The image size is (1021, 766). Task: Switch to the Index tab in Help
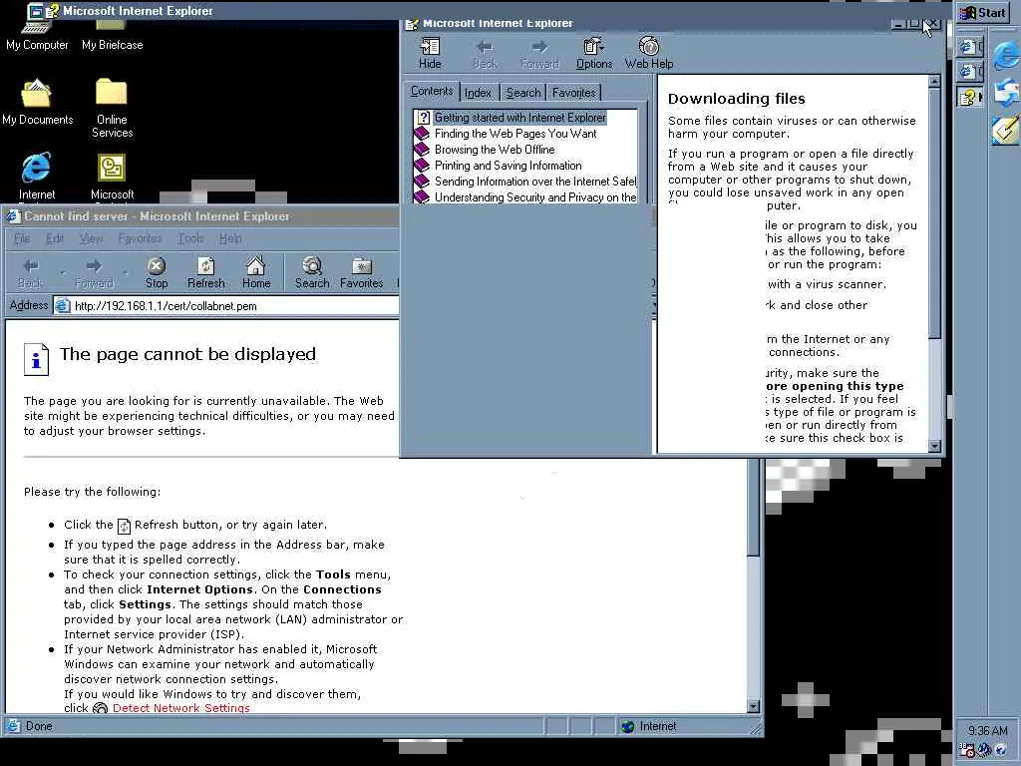[x=478, y=93]
